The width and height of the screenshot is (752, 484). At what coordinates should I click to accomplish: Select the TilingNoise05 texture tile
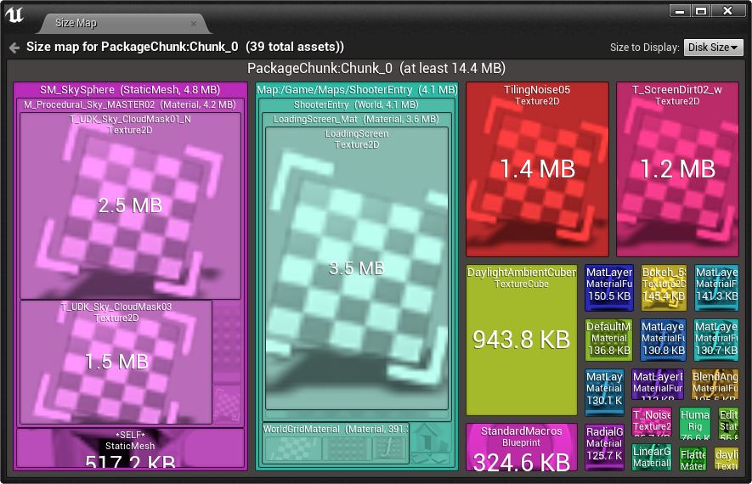click(x=537, y=169)
